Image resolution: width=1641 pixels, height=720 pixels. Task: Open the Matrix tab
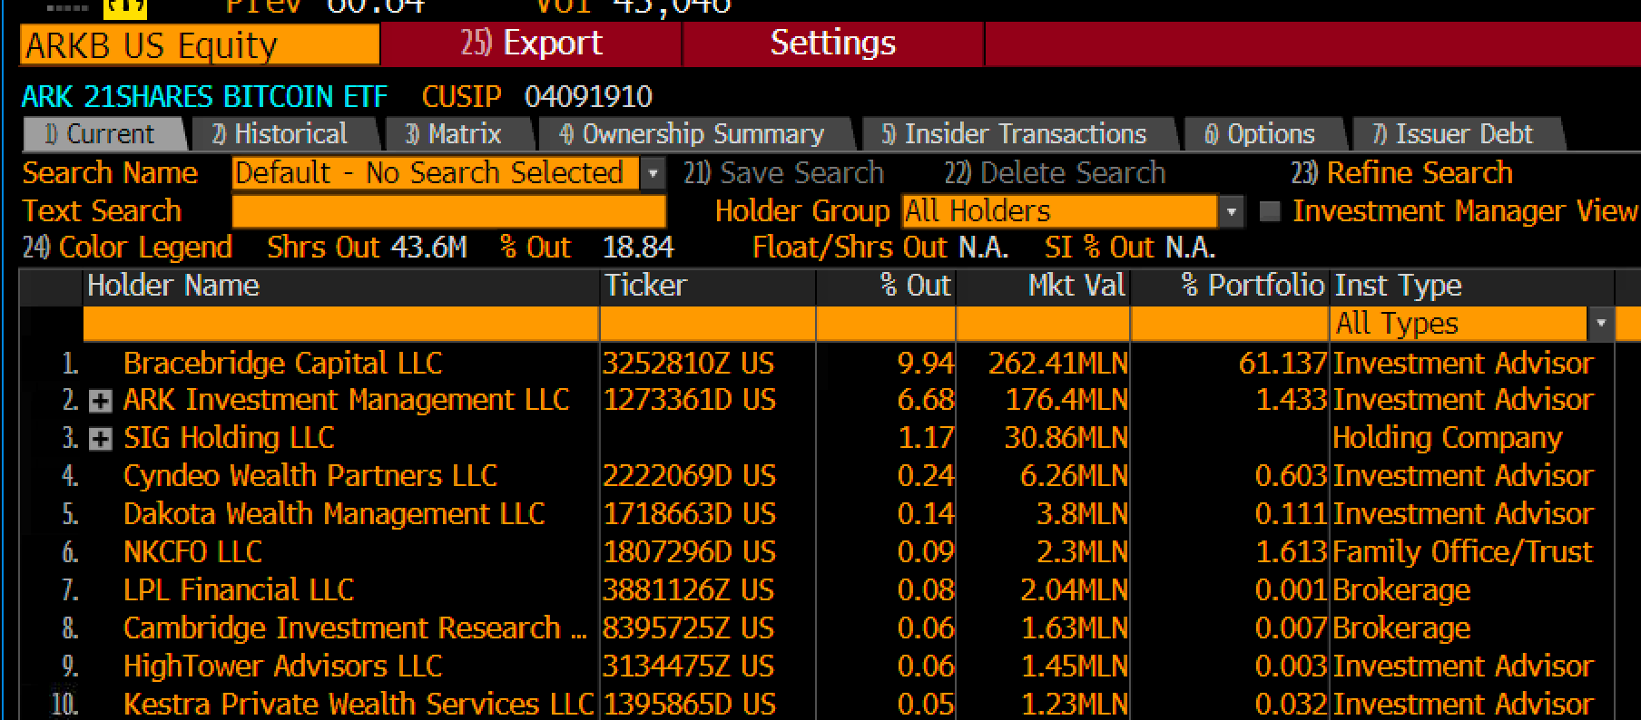pos(455,134)
